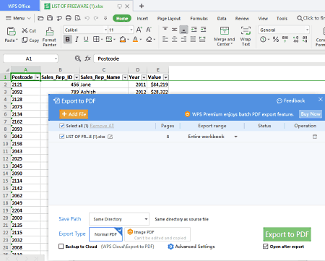
Task: Open the Postcode column filter arrow
Action: (38, 77)
